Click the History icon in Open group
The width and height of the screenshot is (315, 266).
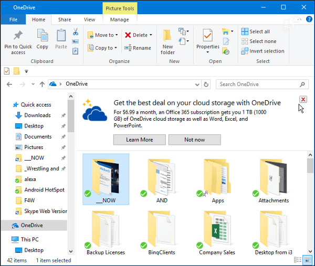(226, 51)
